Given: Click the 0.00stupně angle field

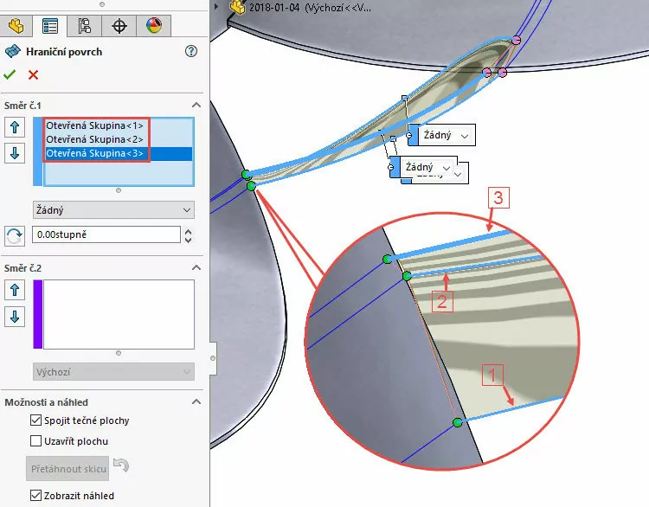Looking at the screenshot, I should 106,234.
